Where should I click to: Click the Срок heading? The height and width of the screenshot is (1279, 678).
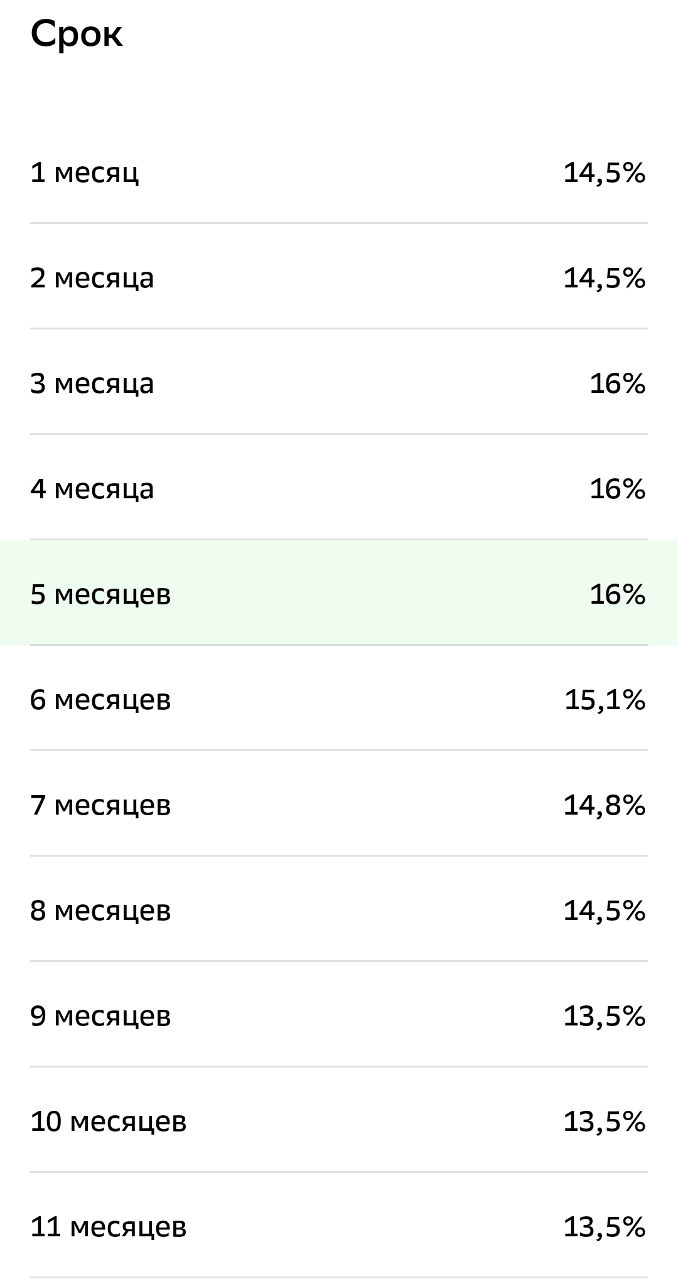point(77,34)
